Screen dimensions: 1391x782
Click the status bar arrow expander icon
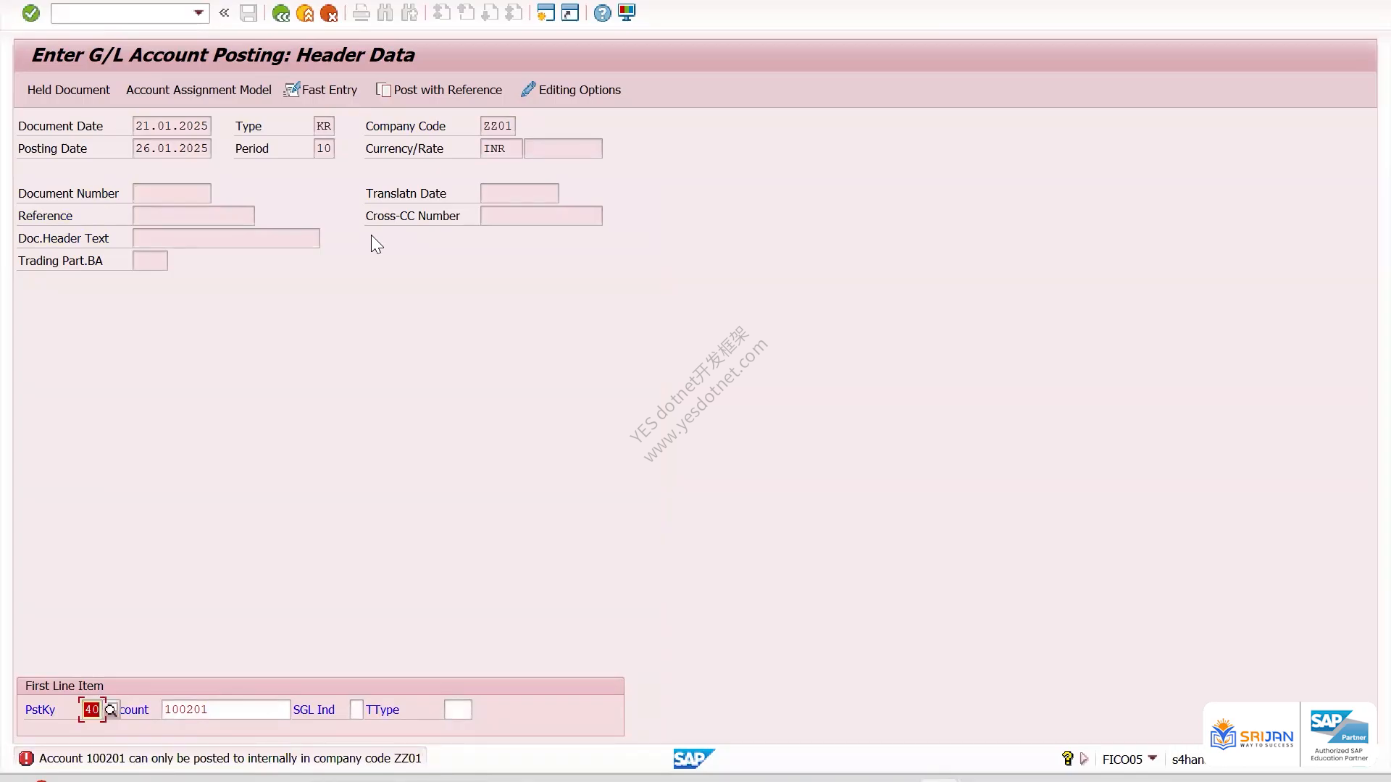(1084, 759)
